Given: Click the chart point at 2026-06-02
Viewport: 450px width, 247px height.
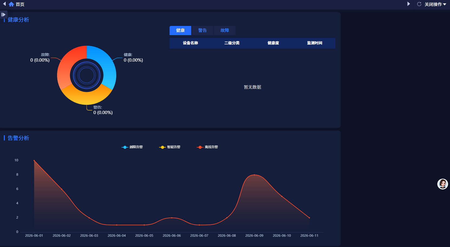Looking at the screenshot, I should [62, 189].
